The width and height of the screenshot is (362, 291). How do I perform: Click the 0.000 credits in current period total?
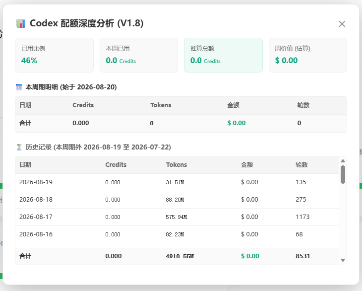[80, 123]
